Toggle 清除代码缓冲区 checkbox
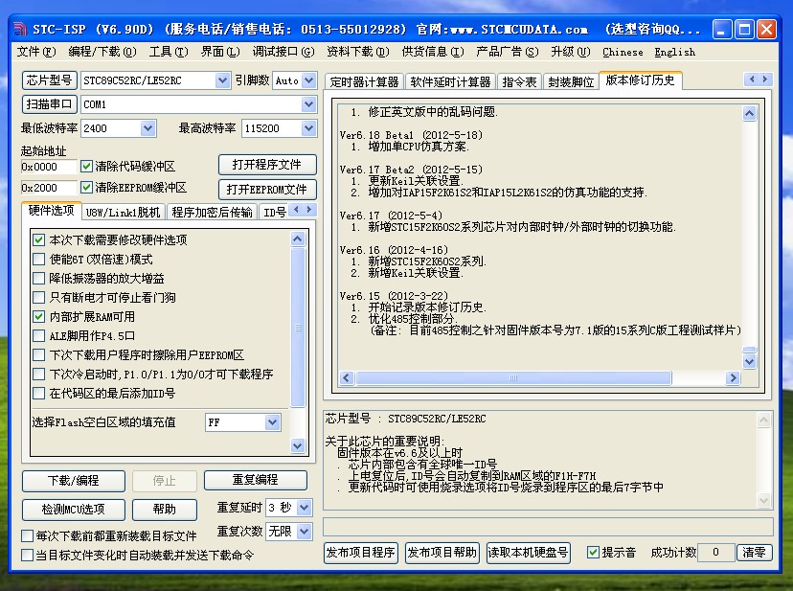 [86, 166]
